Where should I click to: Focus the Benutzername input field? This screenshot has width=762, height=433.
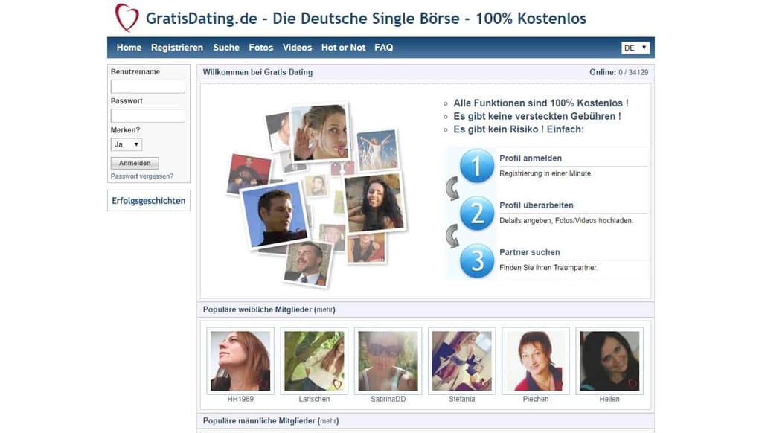(148, 86)
